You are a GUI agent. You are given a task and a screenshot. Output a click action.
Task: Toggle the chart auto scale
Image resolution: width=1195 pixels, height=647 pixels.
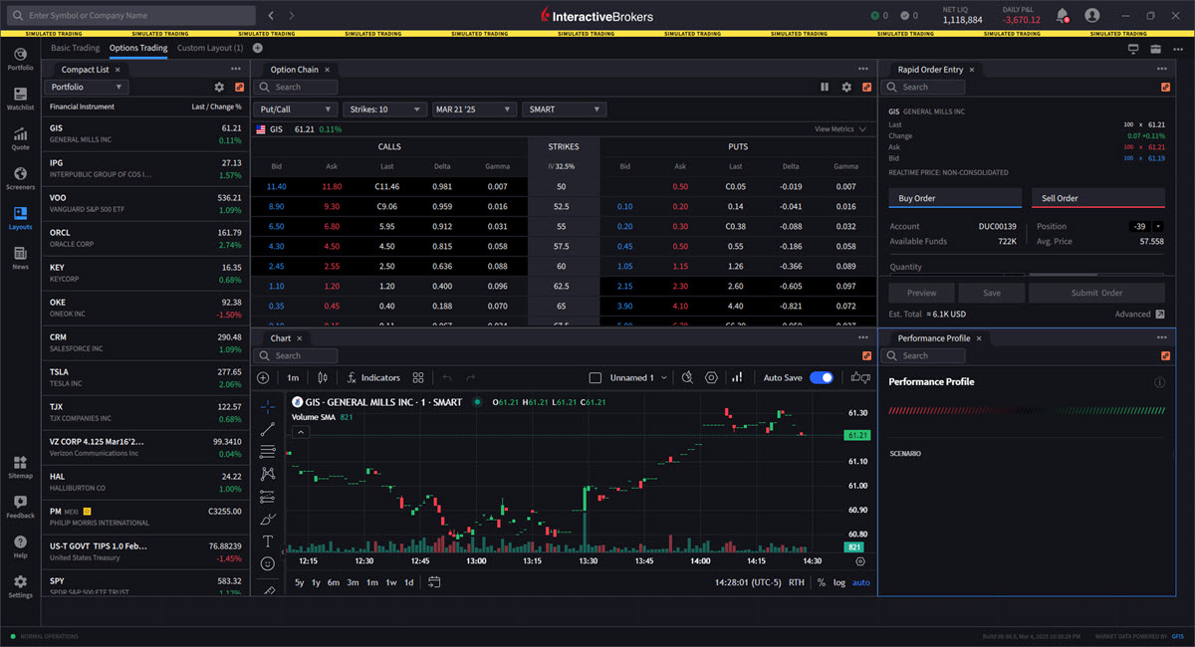pos(861,582)
